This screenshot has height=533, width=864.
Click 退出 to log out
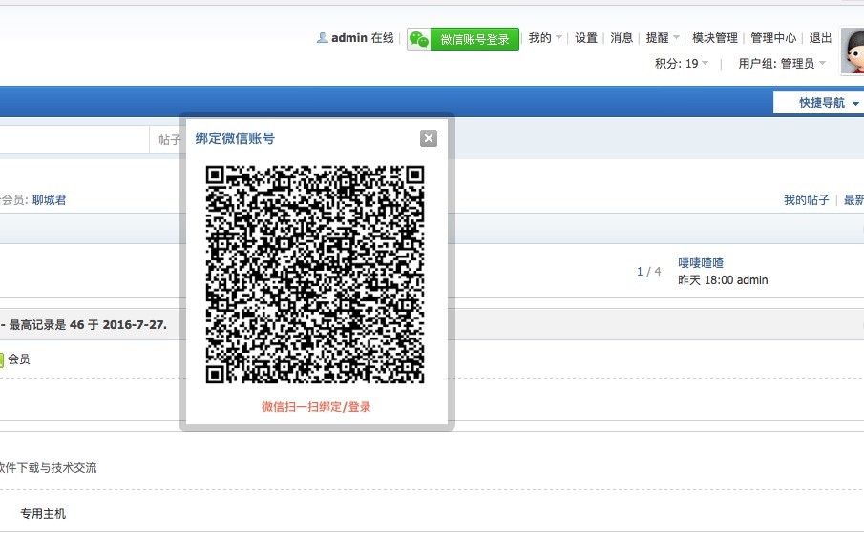click(820, 38)
